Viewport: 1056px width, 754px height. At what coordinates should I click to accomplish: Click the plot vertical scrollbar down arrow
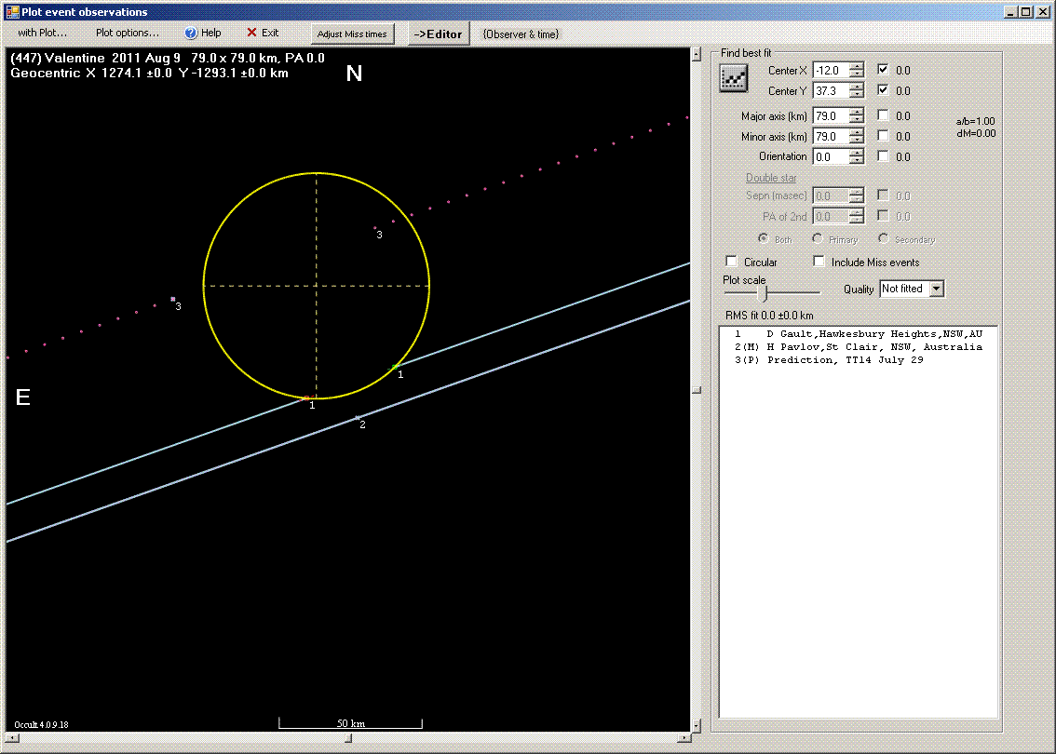coord(697,726)
